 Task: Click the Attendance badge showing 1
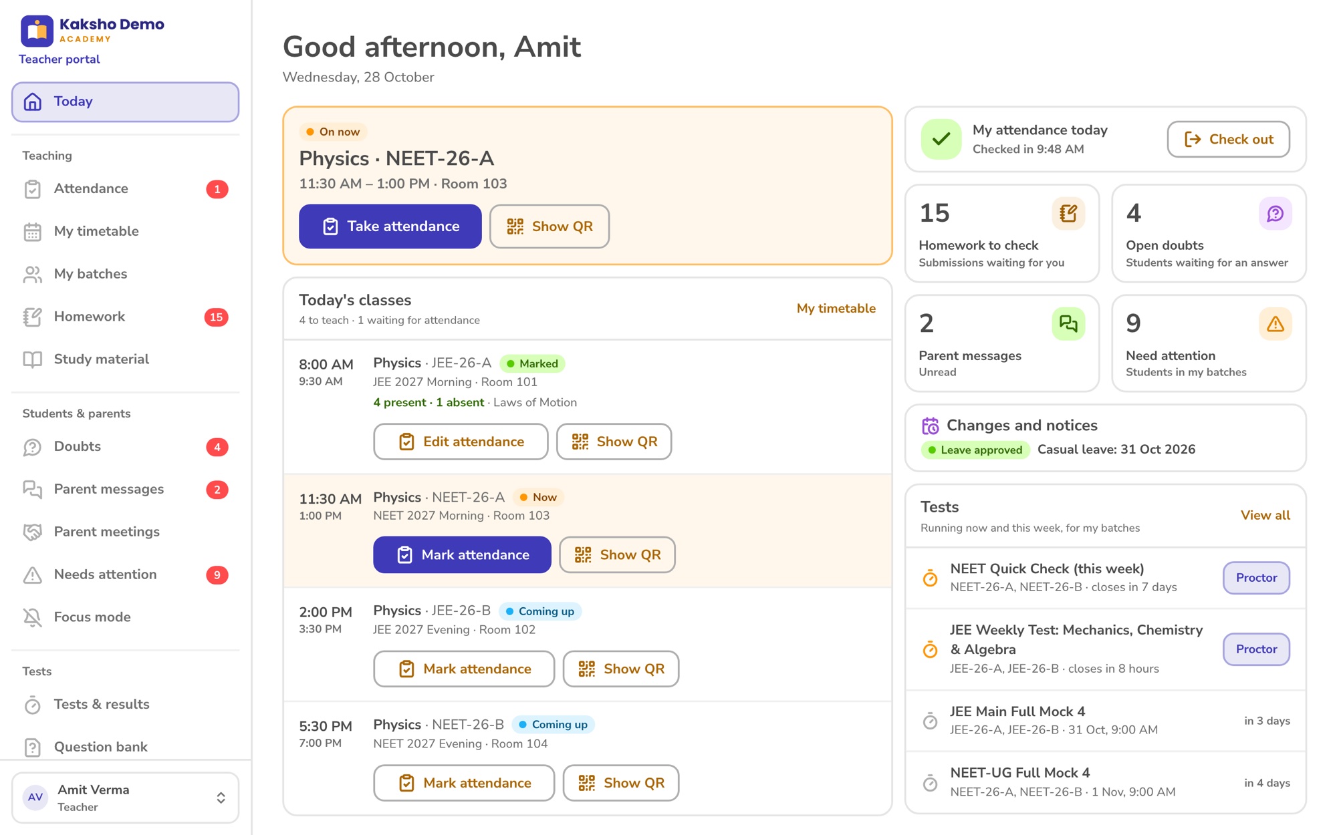pyautogui.click(x=217, y=189)
